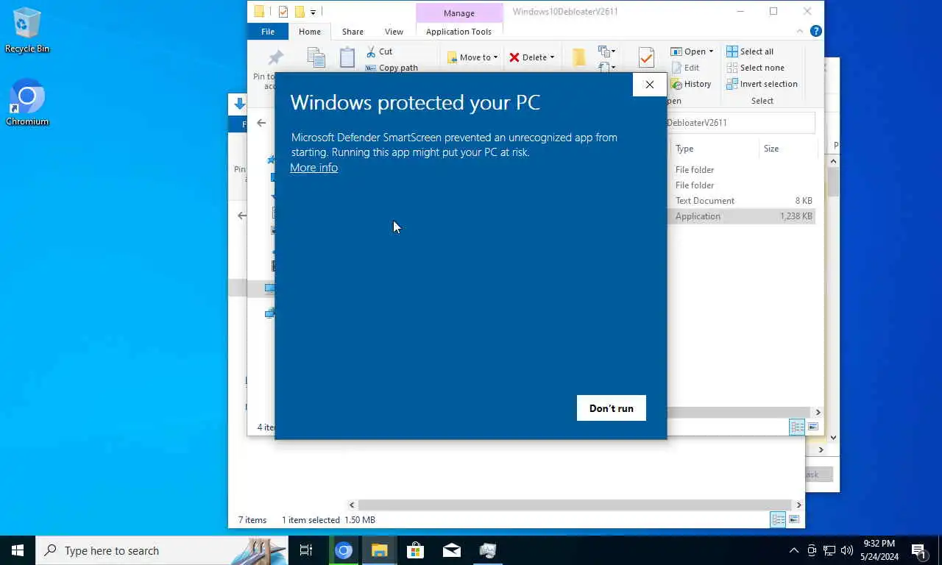Switch to the Share ribbon tab
This screenshot has height=565, width=942.
pyautogui.click(x=353, y=32)
